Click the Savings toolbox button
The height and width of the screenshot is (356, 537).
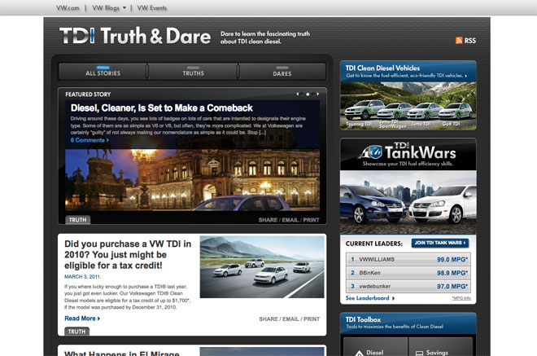pos(441,347)
